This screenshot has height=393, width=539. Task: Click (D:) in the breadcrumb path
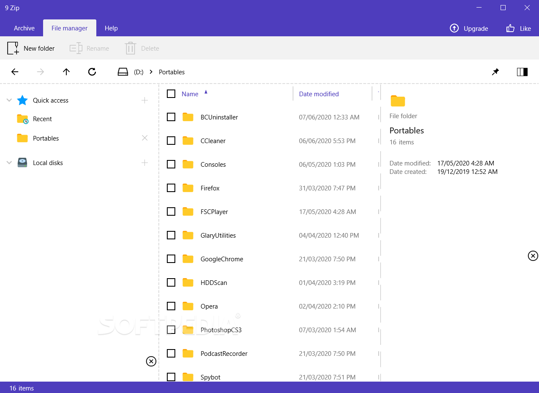tap(139, 72)
